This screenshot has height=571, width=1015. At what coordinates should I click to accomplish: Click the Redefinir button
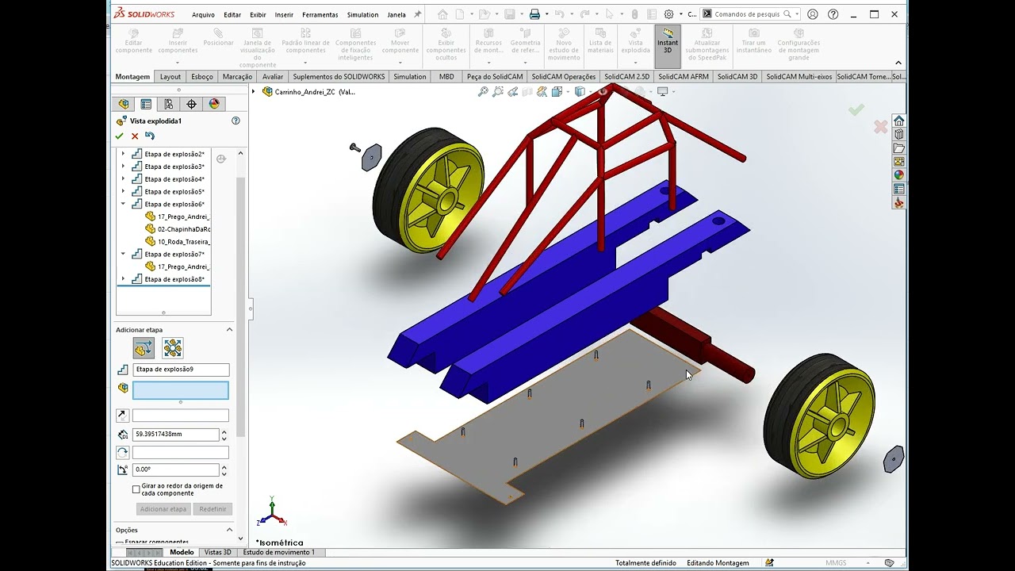213,509
